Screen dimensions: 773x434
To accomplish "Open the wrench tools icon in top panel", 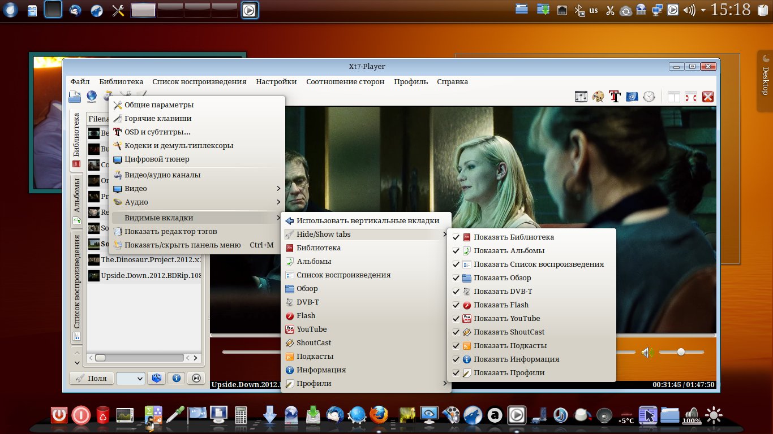I will (x=118, y=10).
